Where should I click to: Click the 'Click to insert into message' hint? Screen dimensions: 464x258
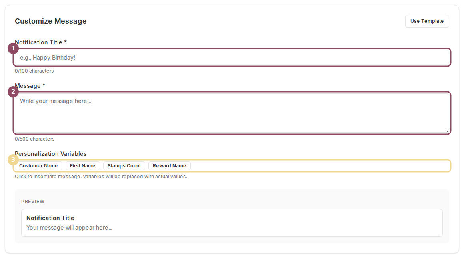coord(101,177)
